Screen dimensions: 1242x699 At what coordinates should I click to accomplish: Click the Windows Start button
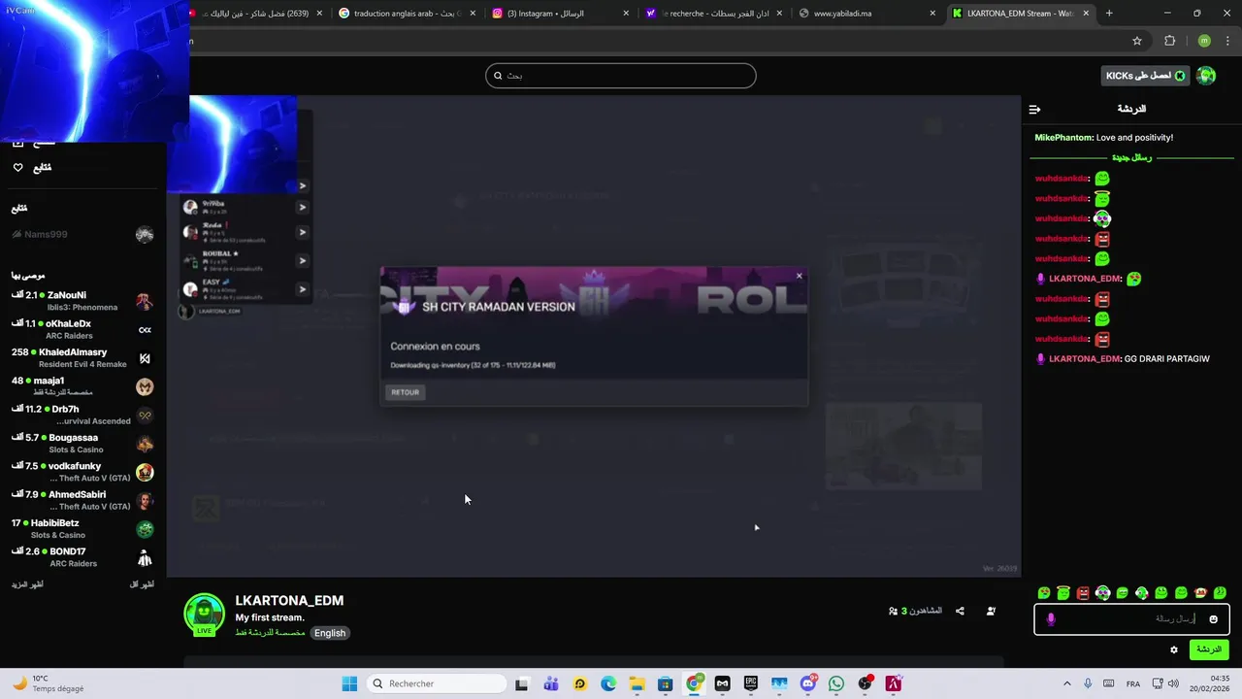pyautogui.click(x=349, y=683)
